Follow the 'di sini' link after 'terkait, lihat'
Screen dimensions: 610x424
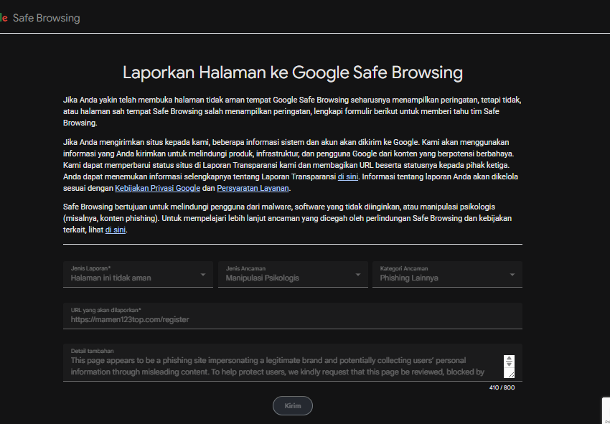tap(115, 230)
